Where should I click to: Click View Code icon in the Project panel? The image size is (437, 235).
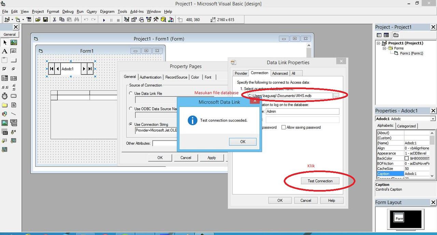tap(379, 35)
